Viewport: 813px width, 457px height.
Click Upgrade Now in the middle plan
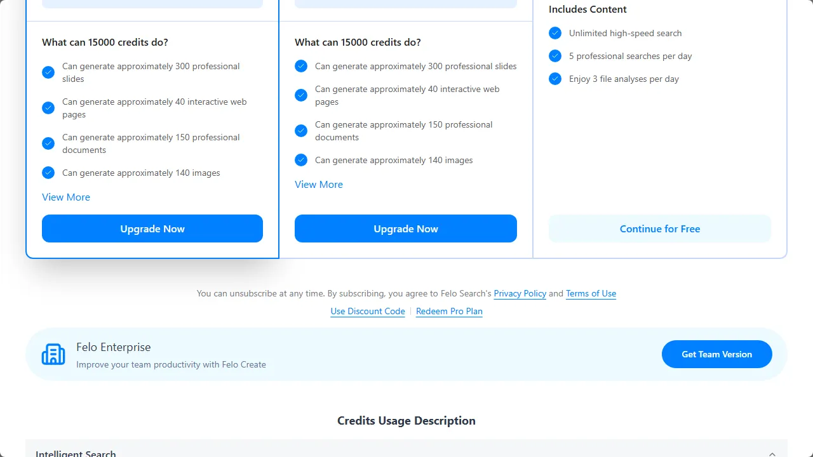(x=406, y=228)
